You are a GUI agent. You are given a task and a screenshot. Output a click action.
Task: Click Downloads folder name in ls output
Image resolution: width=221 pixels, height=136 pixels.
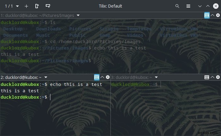tap(49, 29)
